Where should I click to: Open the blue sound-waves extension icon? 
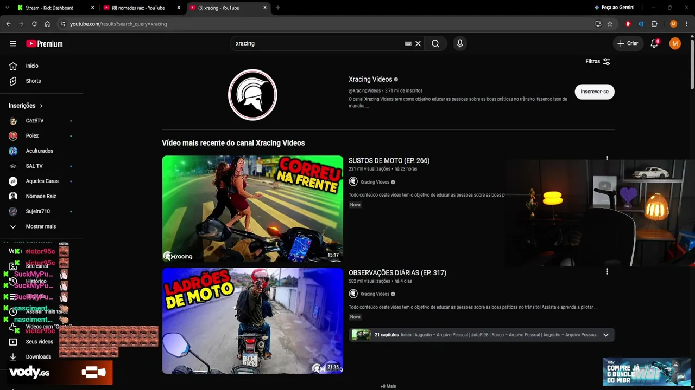point(641,24)
